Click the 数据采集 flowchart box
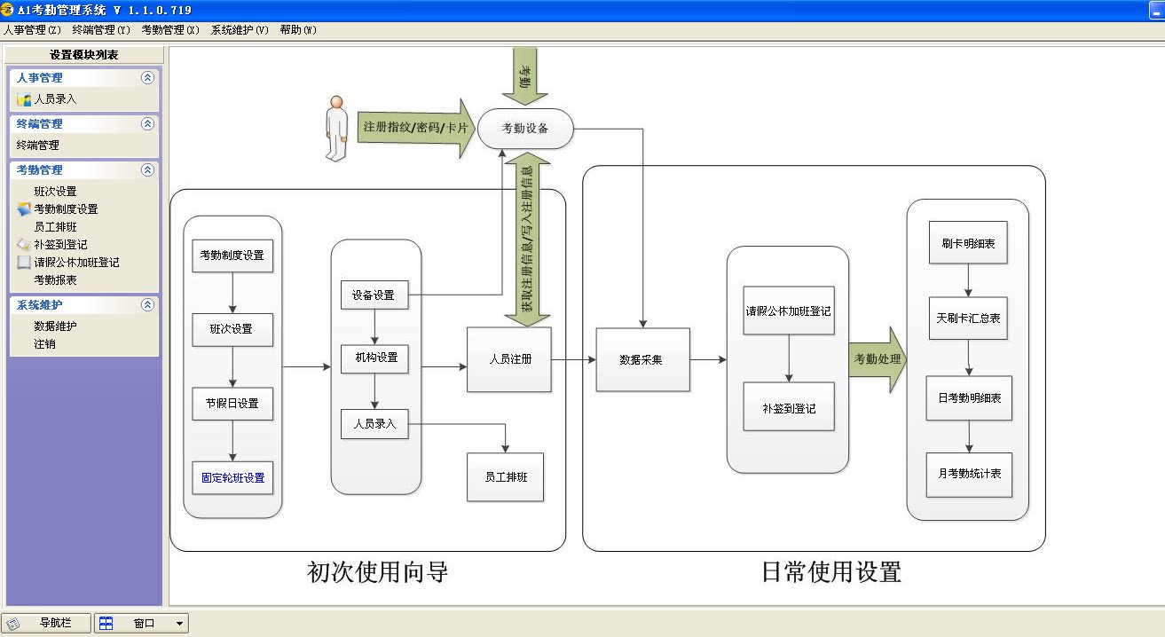1165x637 pixels. 642,360
